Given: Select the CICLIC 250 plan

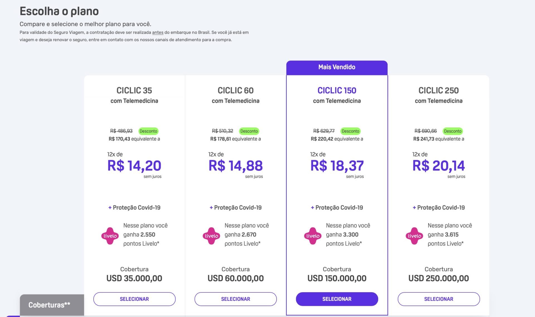Looking at the screenshot, I should coord(439,299).
